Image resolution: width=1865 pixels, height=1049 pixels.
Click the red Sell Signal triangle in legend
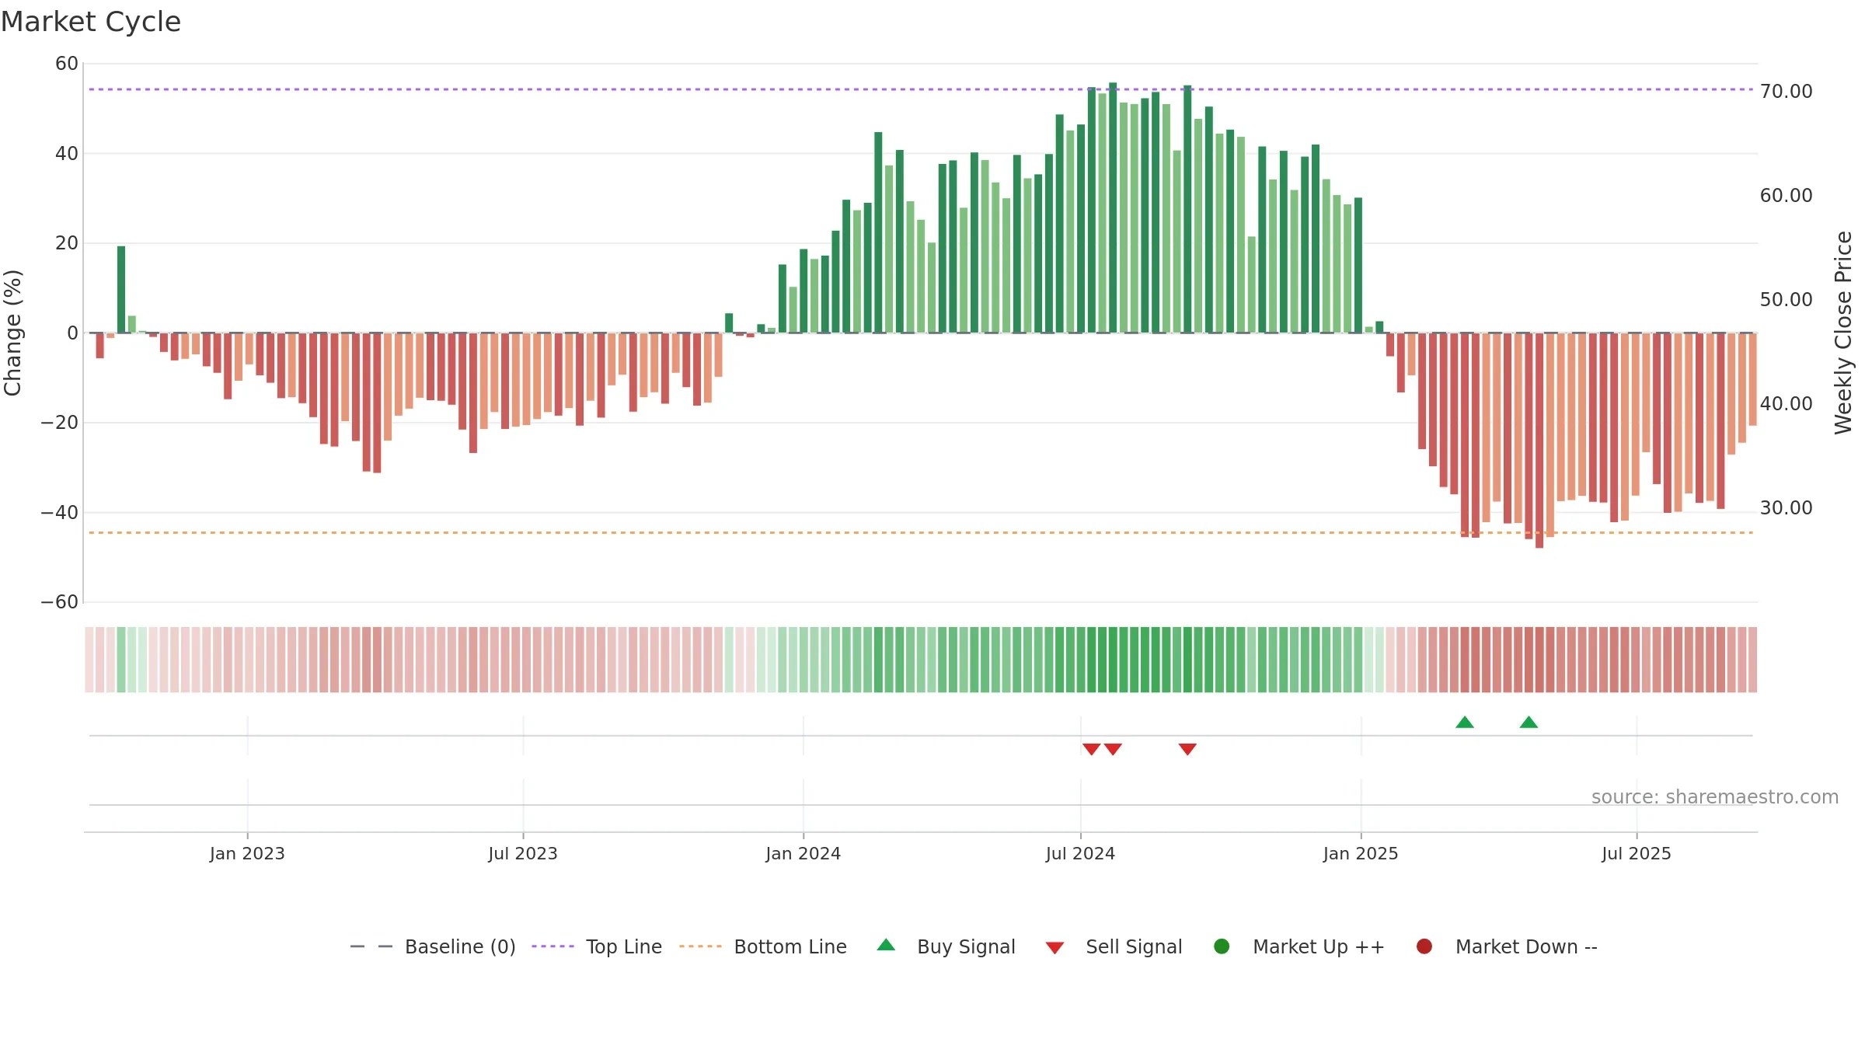[1055, 948]
